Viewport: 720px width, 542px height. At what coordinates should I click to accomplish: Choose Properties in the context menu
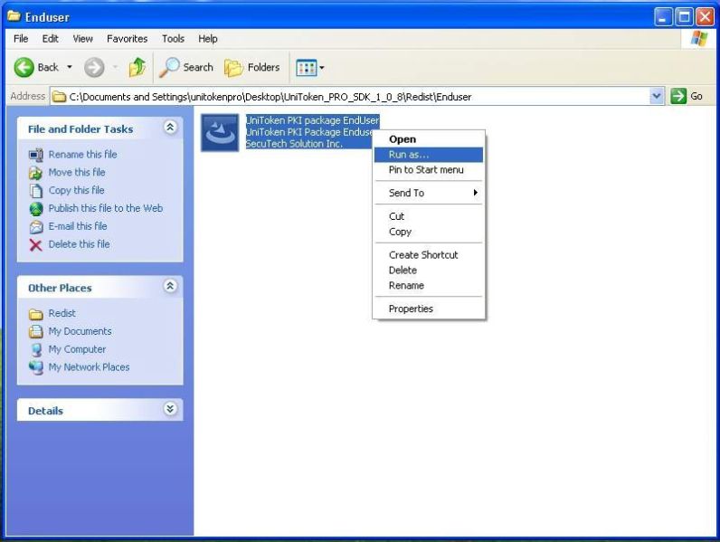429,309
